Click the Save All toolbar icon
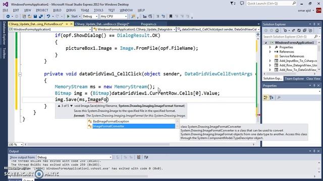This screenshot has height=181, width=323. coord(41,16)
